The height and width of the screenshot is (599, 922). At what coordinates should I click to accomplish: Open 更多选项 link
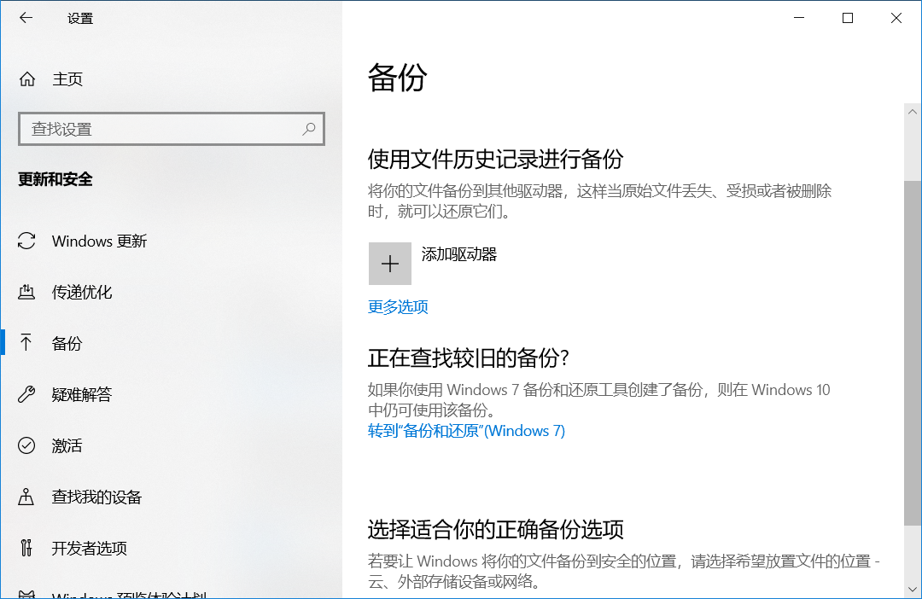click(398, 307)
